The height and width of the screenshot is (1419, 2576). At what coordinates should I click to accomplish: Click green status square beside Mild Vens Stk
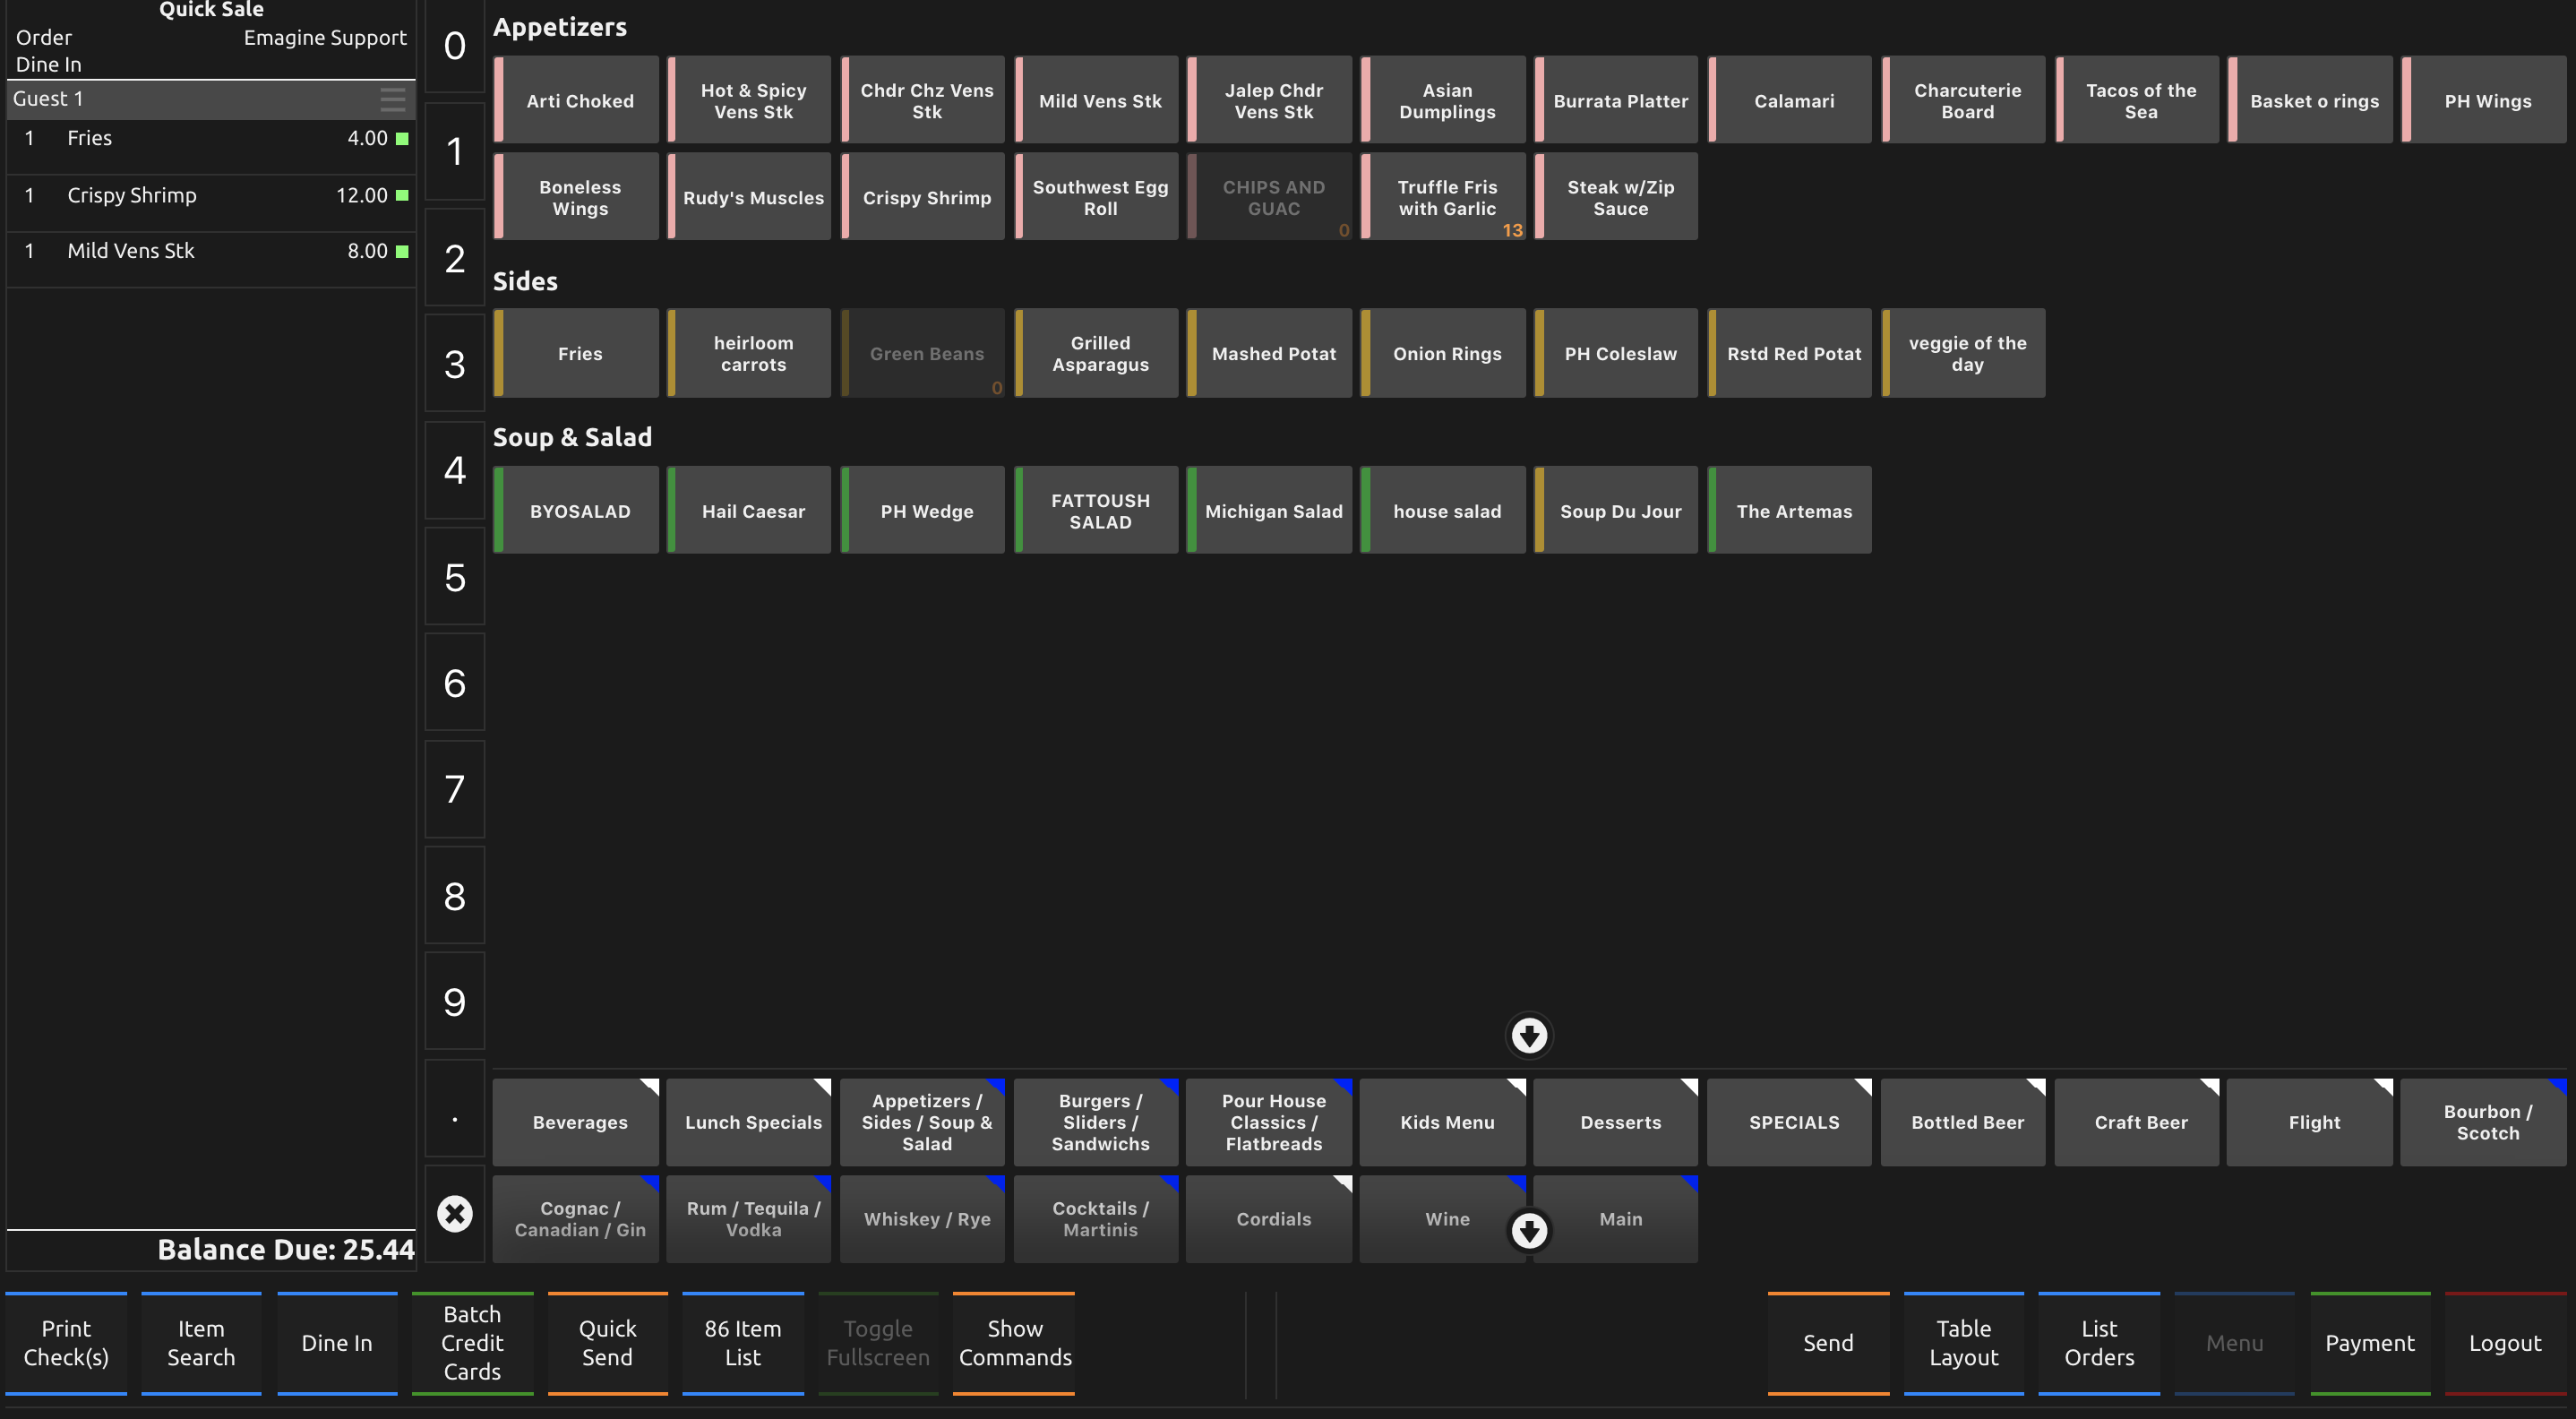click(x=402, y=251)
